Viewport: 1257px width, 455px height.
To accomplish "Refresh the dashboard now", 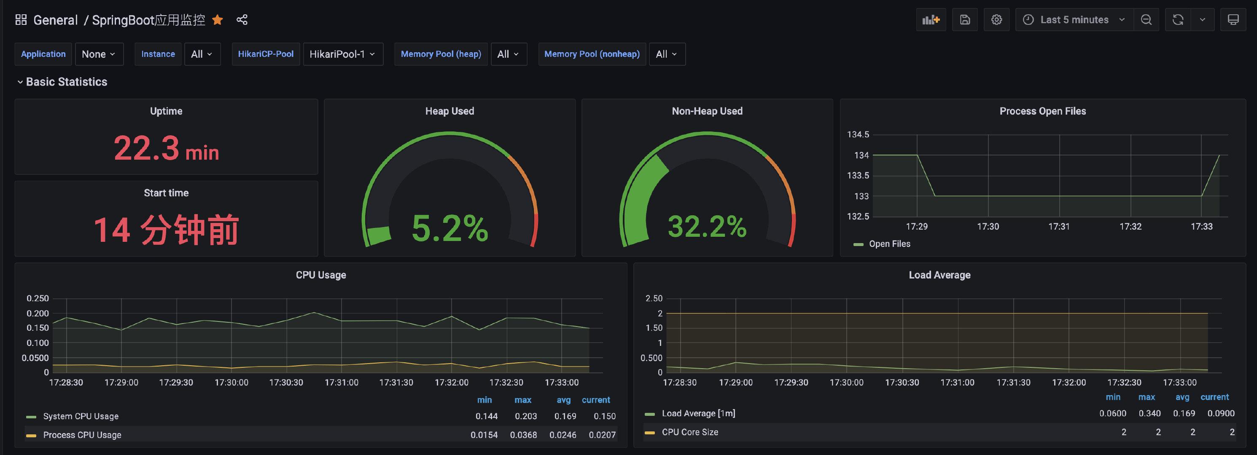I will pyautogui.click(x=1178, y=20).
